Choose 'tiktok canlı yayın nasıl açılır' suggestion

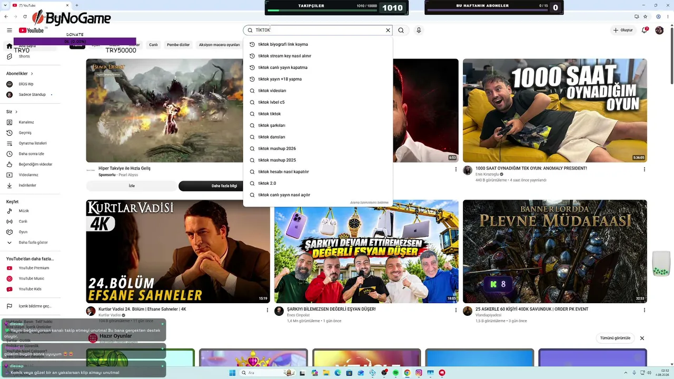click(x=318, y=195)
